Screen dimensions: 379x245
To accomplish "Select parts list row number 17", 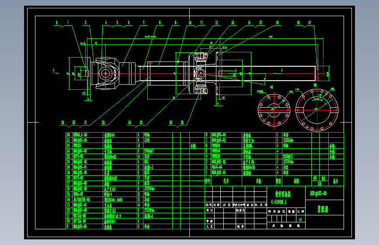I will pyautogui.click(x=135, y=183).
